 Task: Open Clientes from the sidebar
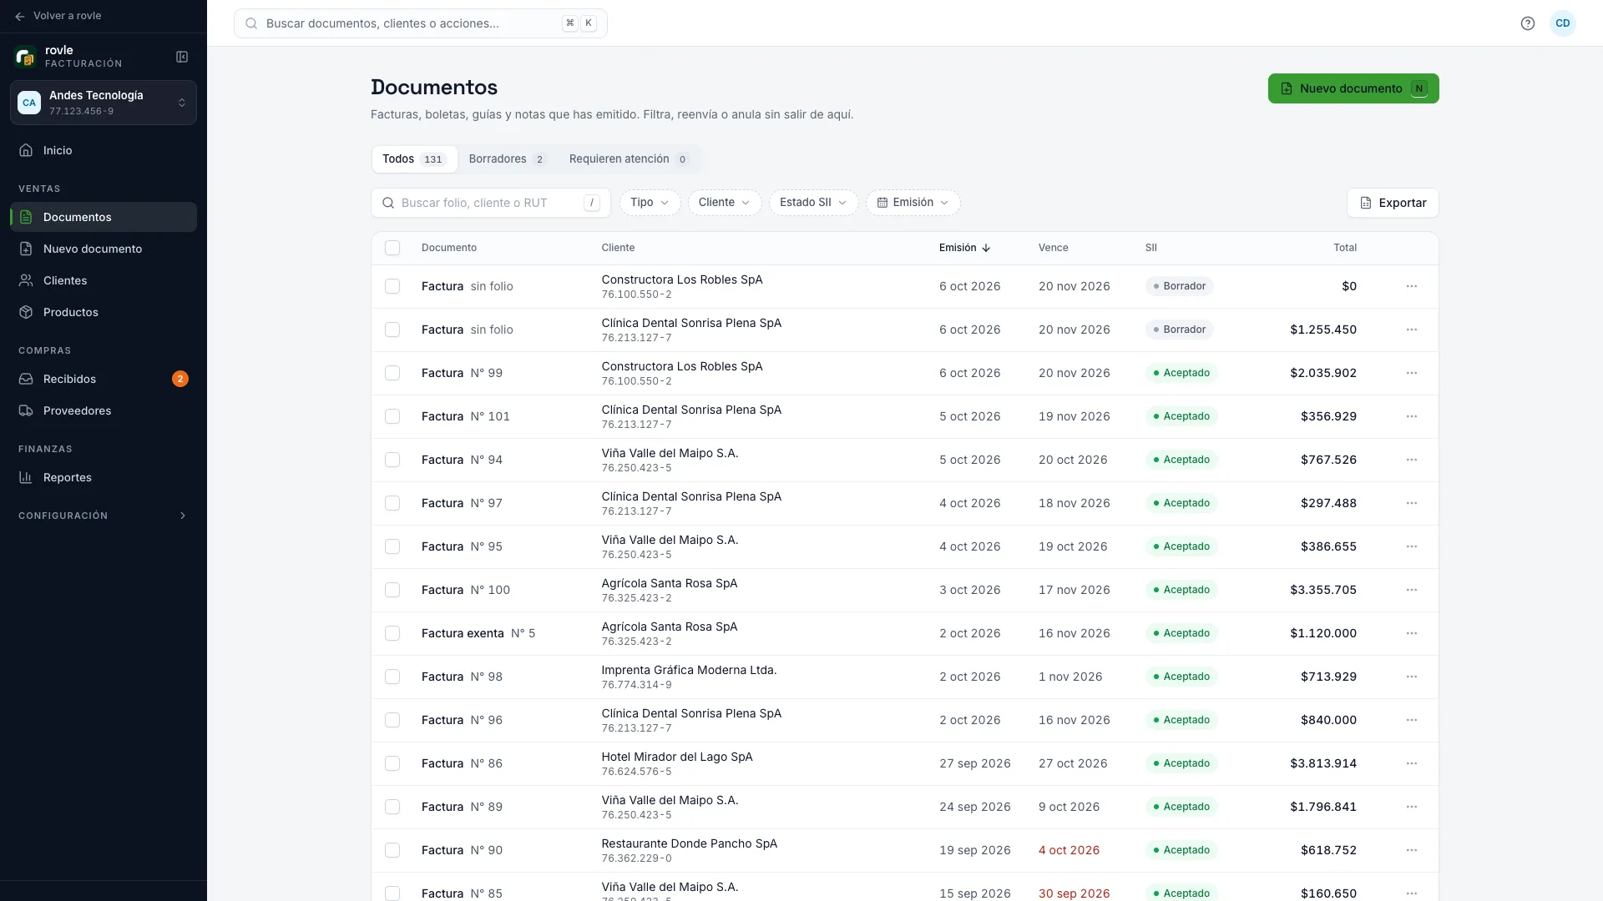pos(104,280)
